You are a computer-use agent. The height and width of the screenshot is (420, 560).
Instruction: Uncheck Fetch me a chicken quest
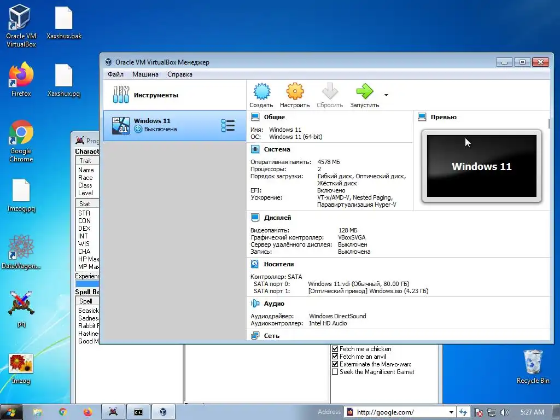coord(335,348)
